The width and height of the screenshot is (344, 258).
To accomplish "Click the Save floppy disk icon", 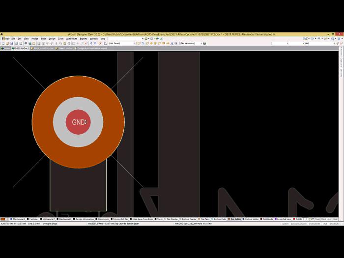I will click(12, 43).
